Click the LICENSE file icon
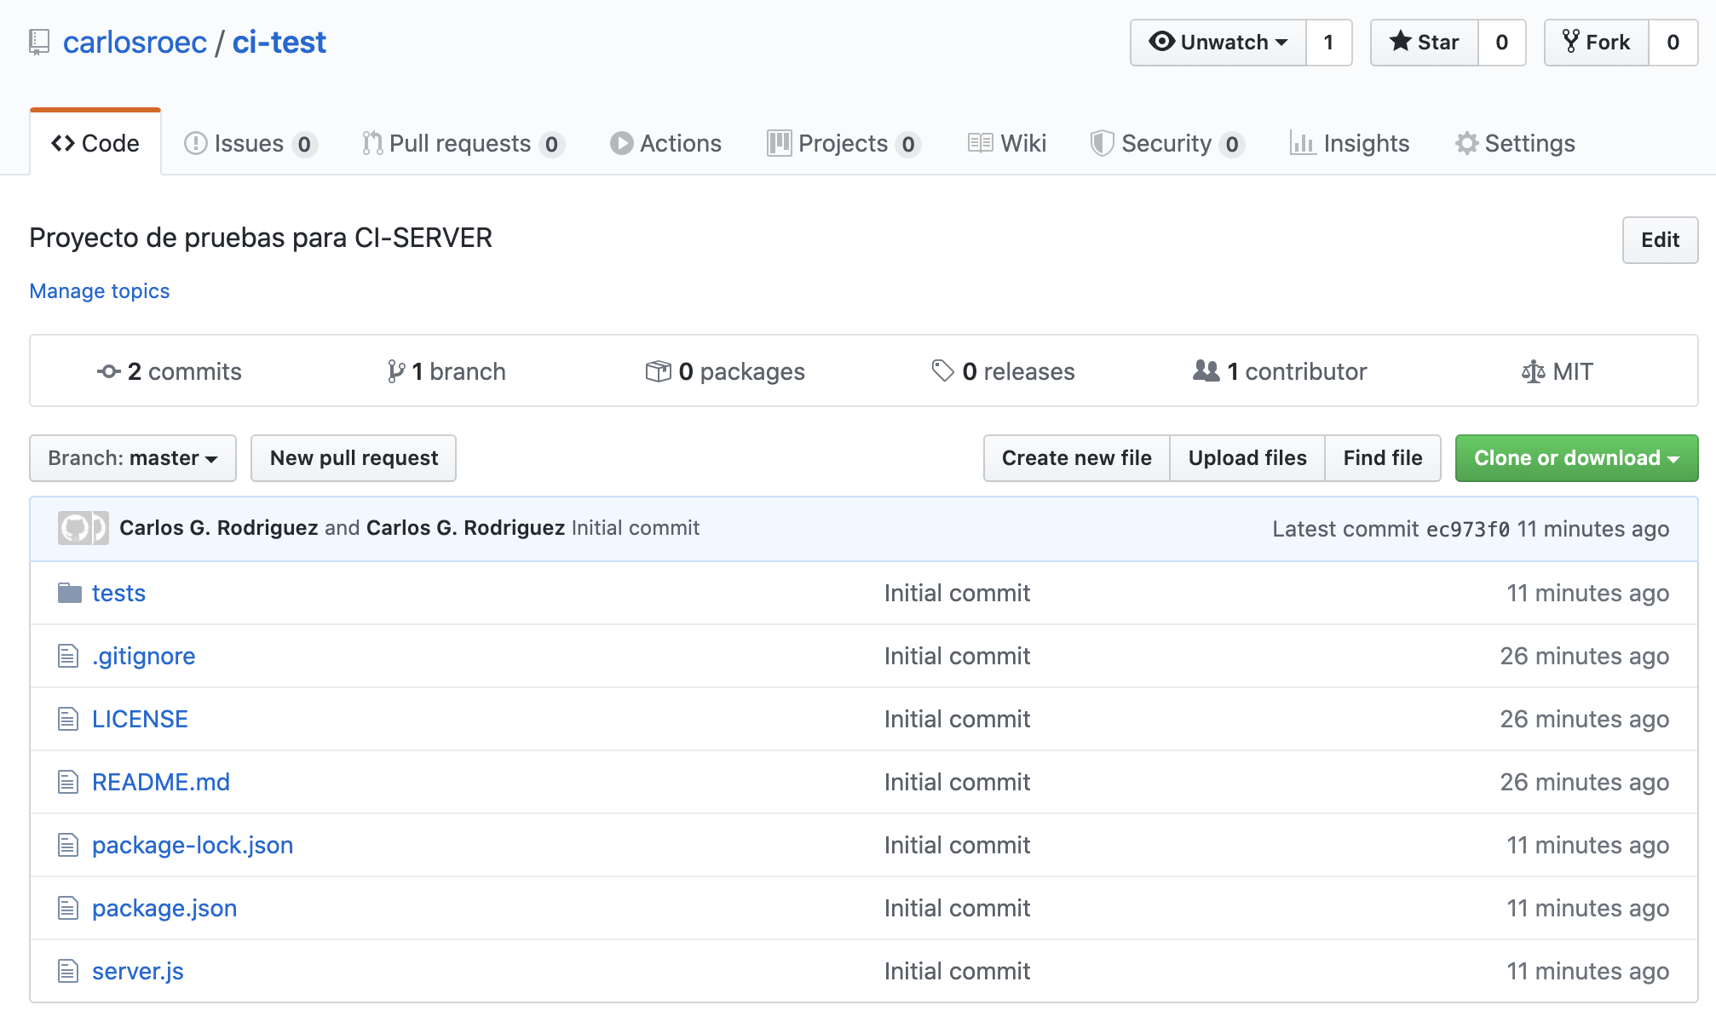The image size is (1716, 1022). pos(68,719)
